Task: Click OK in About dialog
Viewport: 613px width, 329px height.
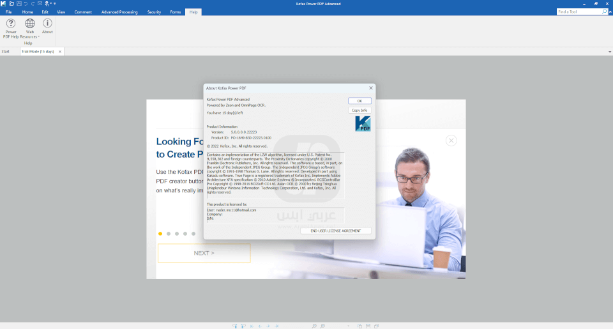Action: click(359, 101)
